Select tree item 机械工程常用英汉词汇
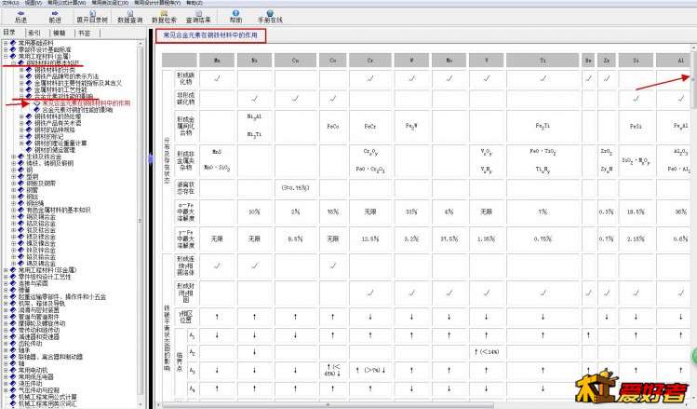This screenshot has width=697, height=409. [x=47, y=403]
